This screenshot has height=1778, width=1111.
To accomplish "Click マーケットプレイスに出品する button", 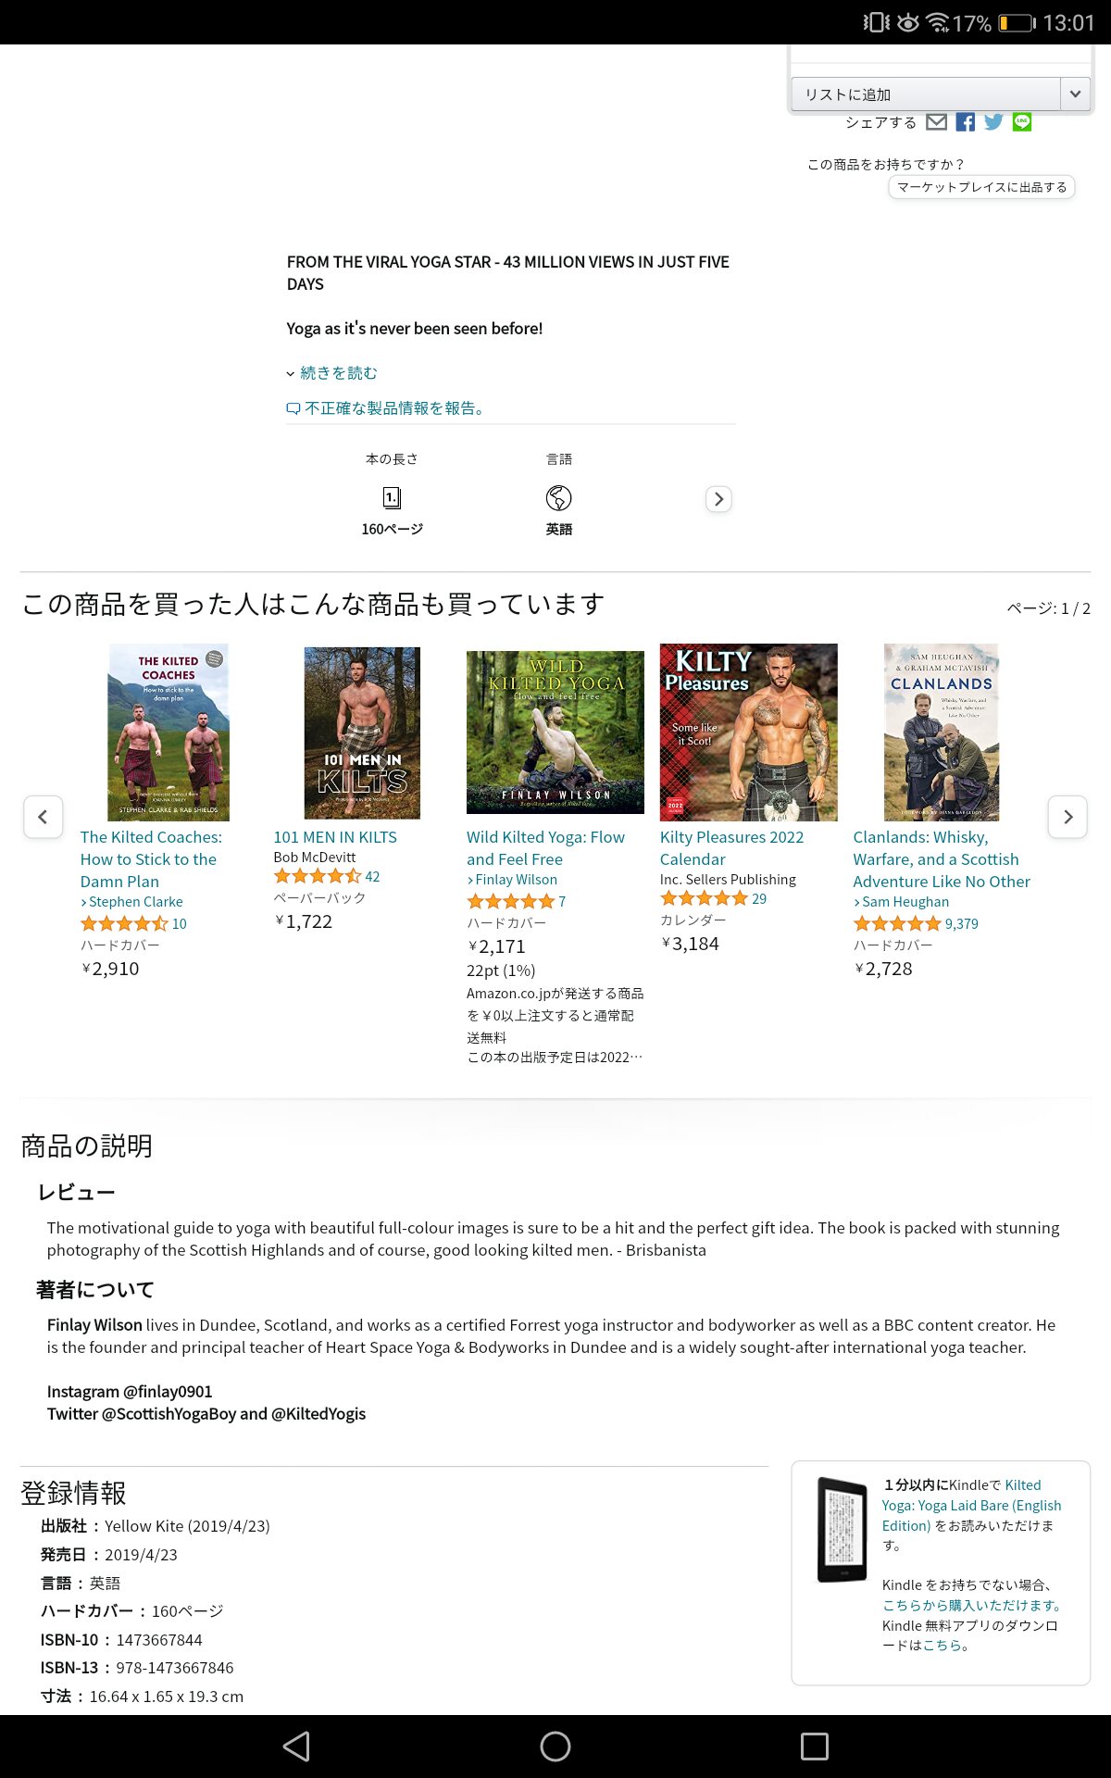I will point(981,187).
